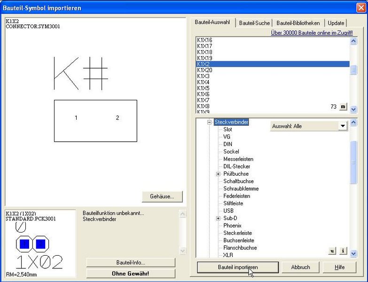Expand the Sub-D tree node
Screen dimensions: 368x282
[x=218, y=218]
